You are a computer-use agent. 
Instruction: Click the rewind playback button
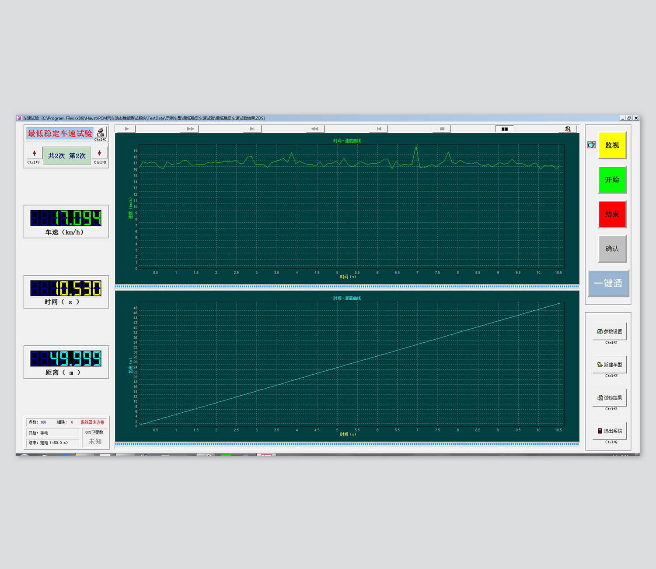[x=315, y=129]
